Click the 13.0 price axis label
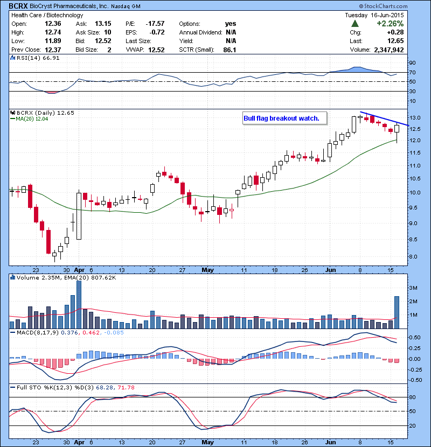The width and height of the screenshot is (431, 447). (x=415, y=118)
